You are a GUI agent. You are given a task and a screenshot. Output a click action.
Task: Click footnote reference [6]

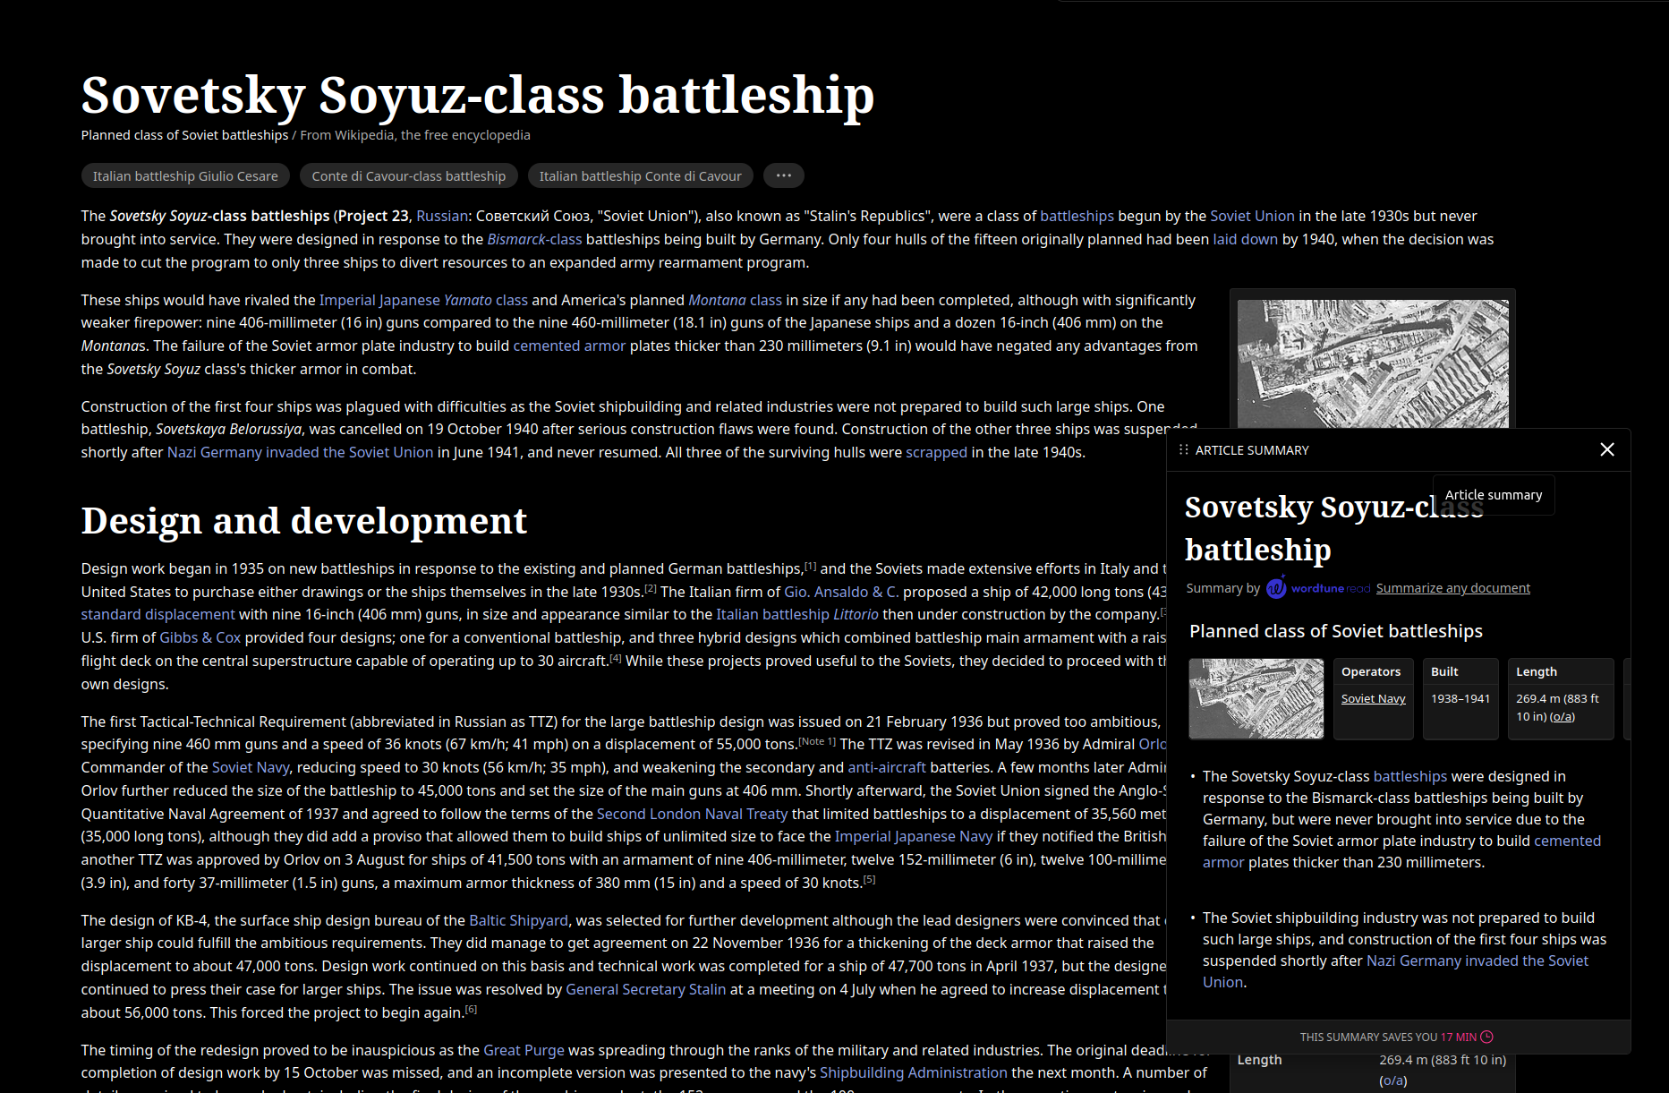tap(471, 1010)
